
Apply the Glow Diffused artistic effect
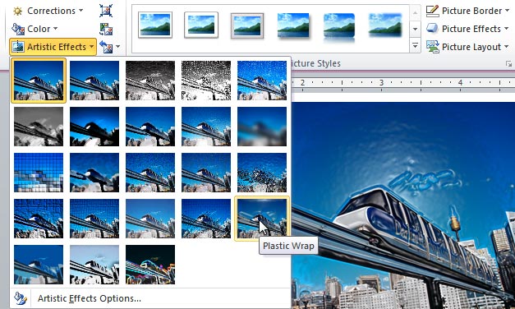tap(206, 127)
